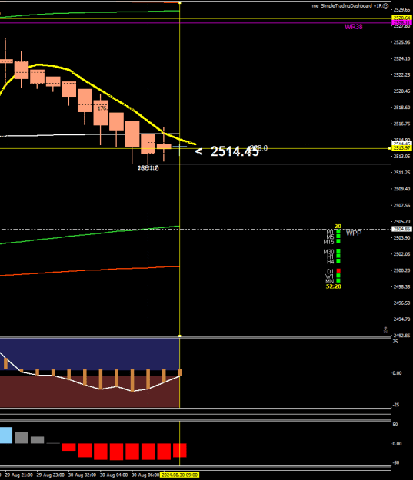Select the purple WR38 level label

pyautogui.click(x=354, y=27)
